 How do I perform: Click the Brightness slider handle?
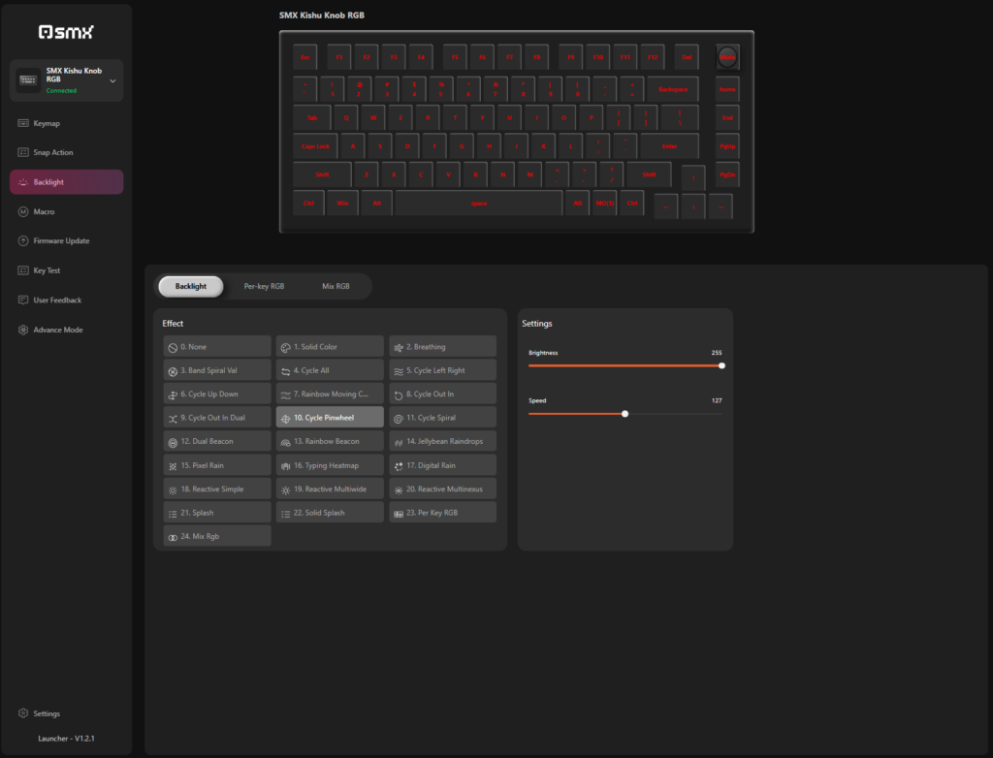click(721, 366)
